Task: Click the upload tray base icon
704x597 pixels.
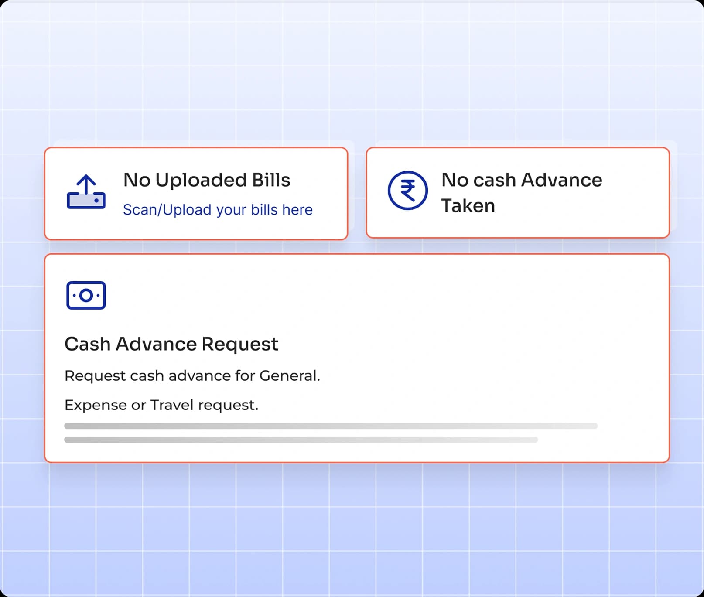Action: tap(86, 201)
